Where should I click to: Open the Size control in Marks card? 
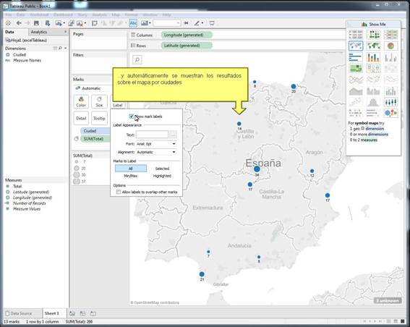[x=99, y=101]
